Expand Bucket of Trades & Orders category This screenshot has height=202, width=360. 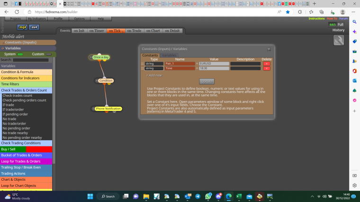pos(26,155)
